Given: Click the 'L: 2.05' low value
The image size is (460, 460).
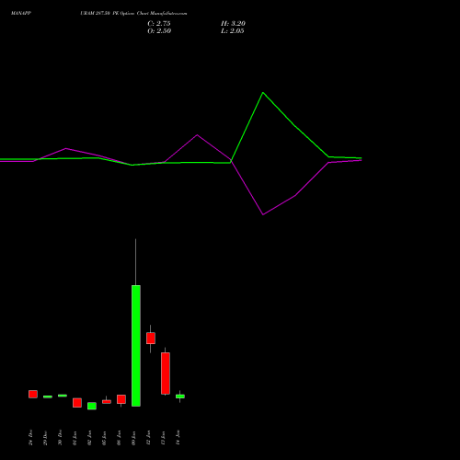Looking at the screenshot, I should (x=233, y=31).
